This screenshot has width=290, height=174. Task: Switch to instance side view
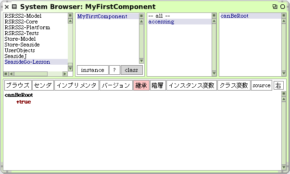pyautogui.click(x=93, y=70)
